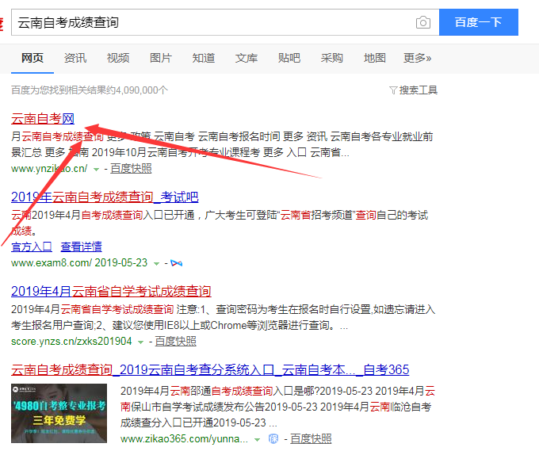The height and width of the screenshot is (455, 539).
Task: Open the 文库 tab
Action: pos(247,58)
